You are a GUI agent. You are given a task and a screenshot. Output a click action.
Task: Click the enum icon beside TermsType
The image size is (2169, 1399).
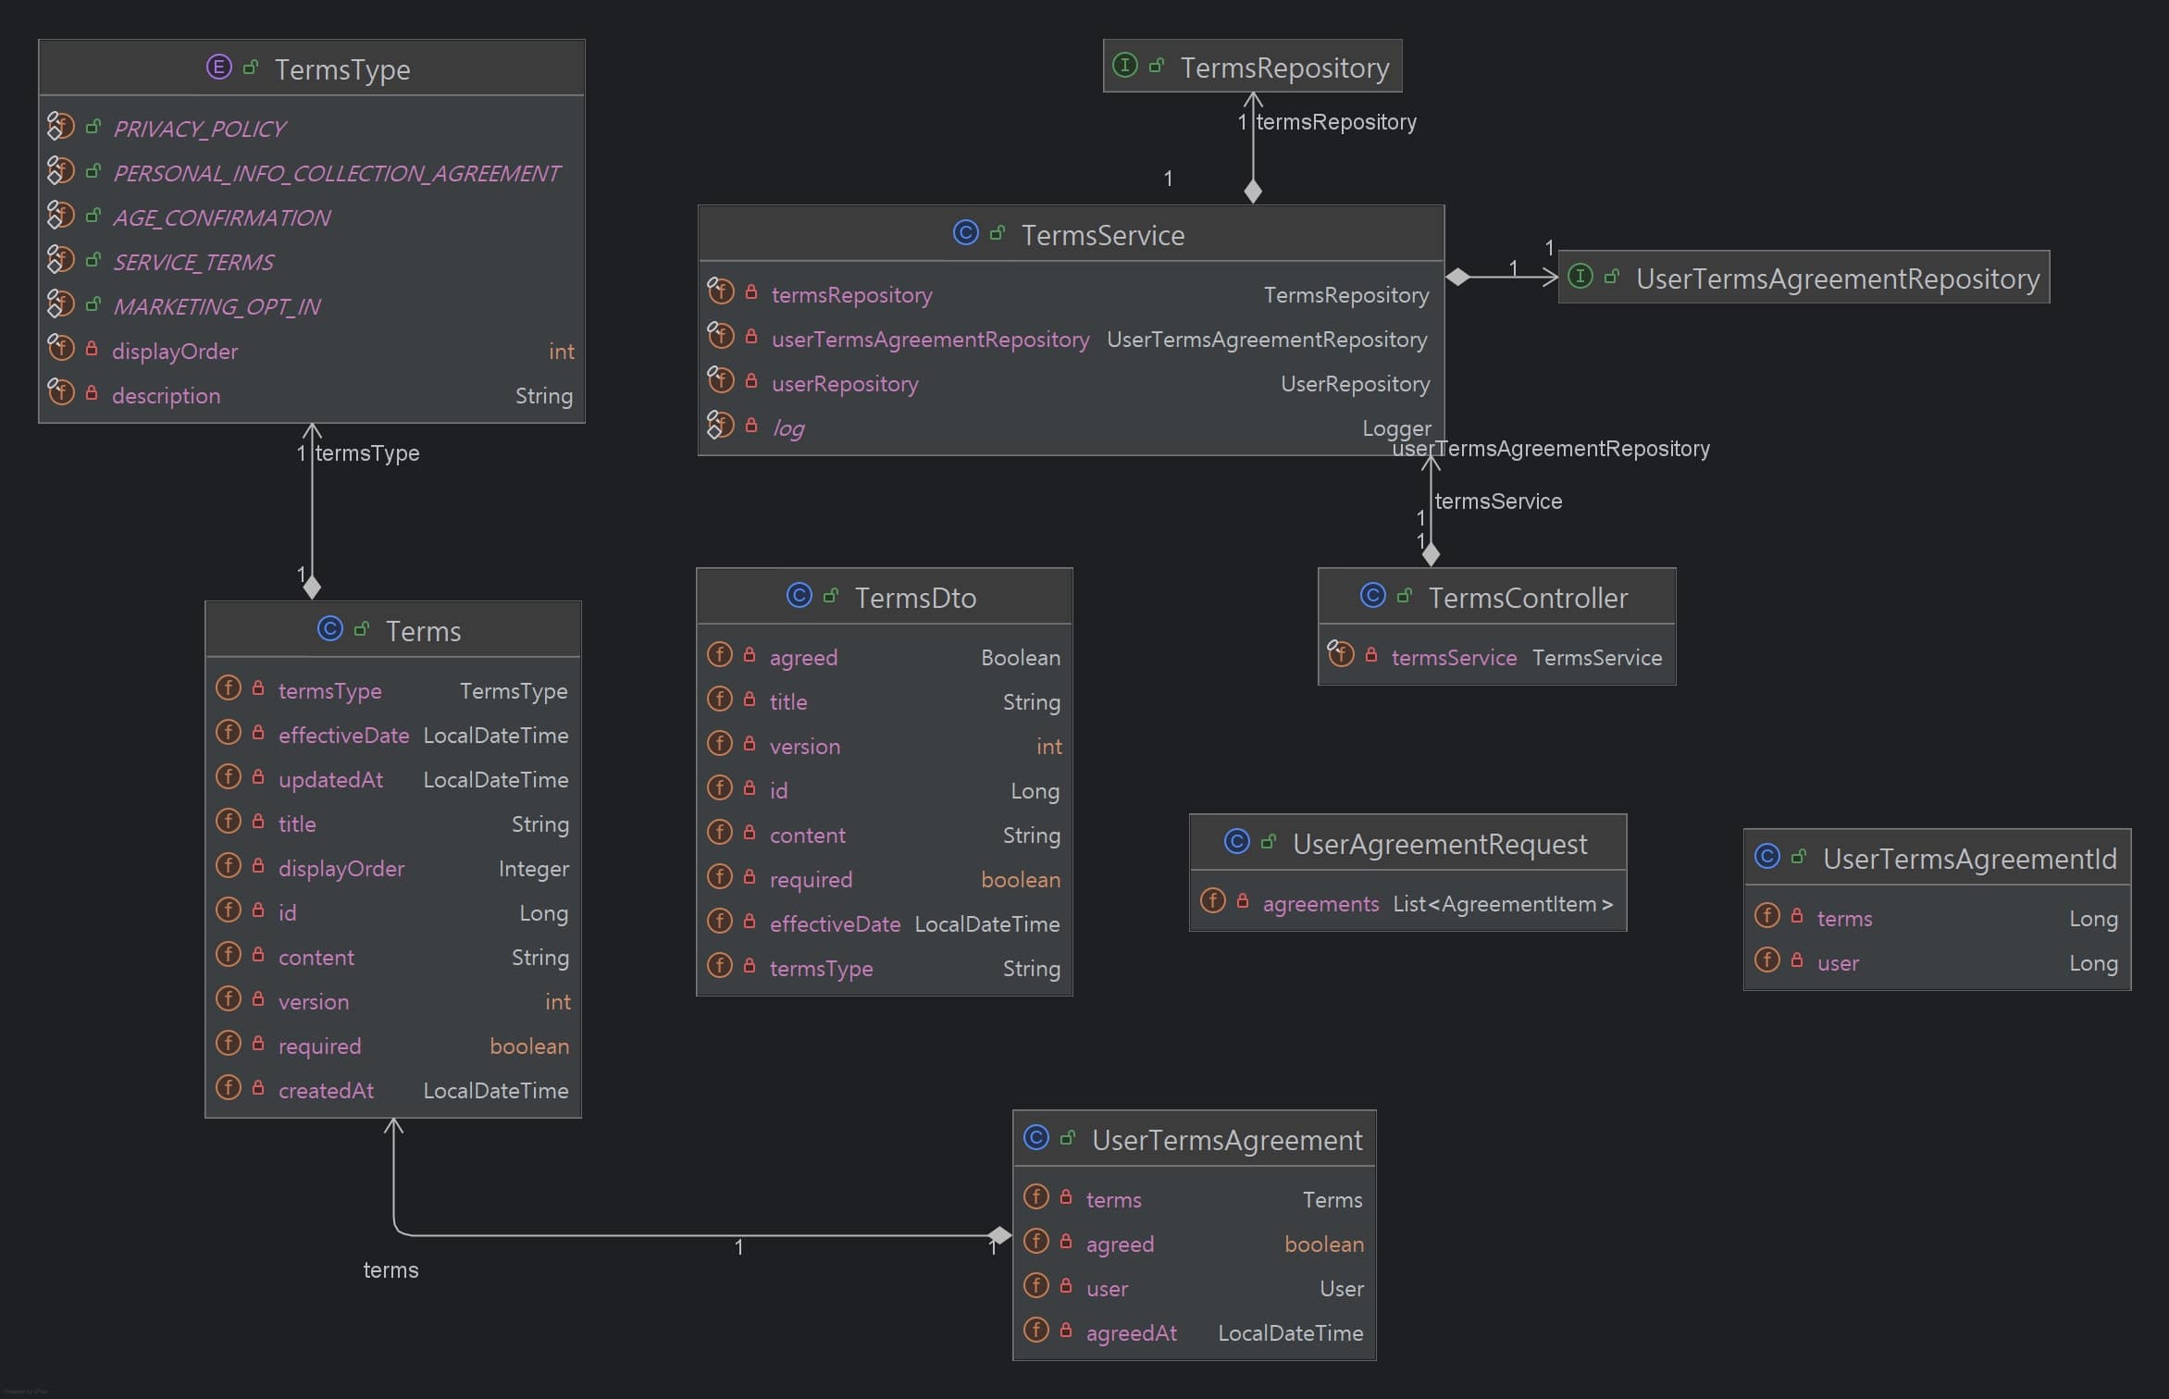[x=218, y=68]
